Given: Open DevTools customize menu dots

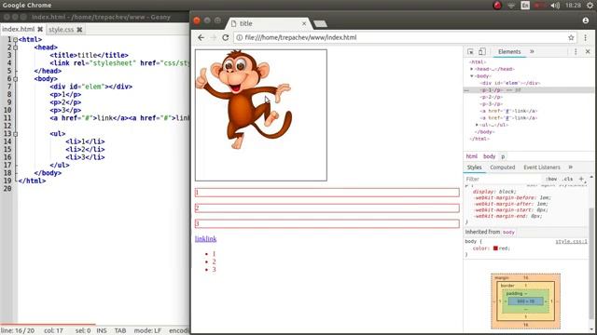Looking at the screenshot, I should tap(576, 52).
